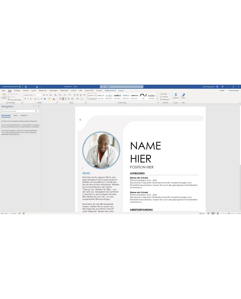241x299 pixels.
Task: Click the Suchen find button in ribbon
Action: [164, 94]
